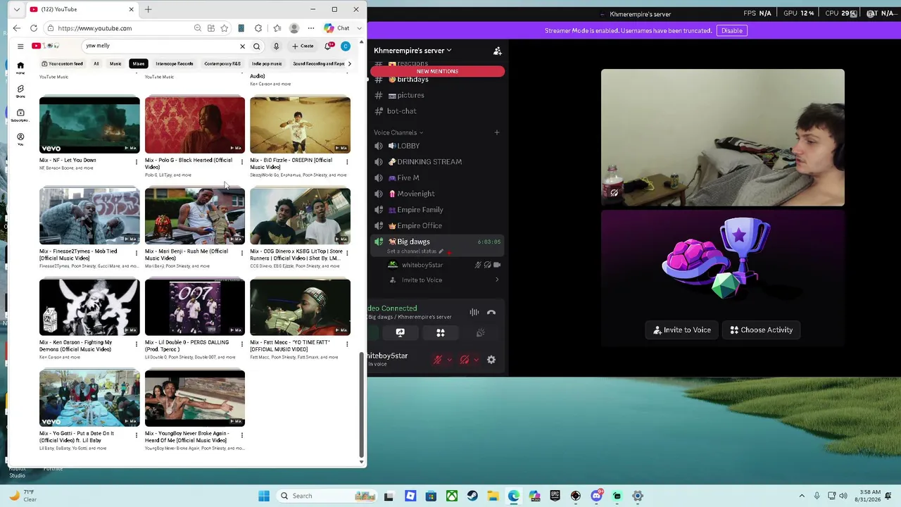Jump to NEW MENTIONS in channel list
901x507 pixels.
[437, 71]
